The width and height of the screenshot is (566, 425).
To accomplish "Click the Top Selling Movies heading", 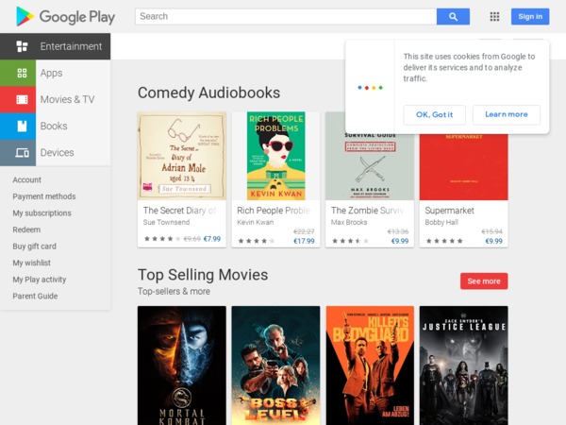I will pyautogui.click(x=203, y=275).
